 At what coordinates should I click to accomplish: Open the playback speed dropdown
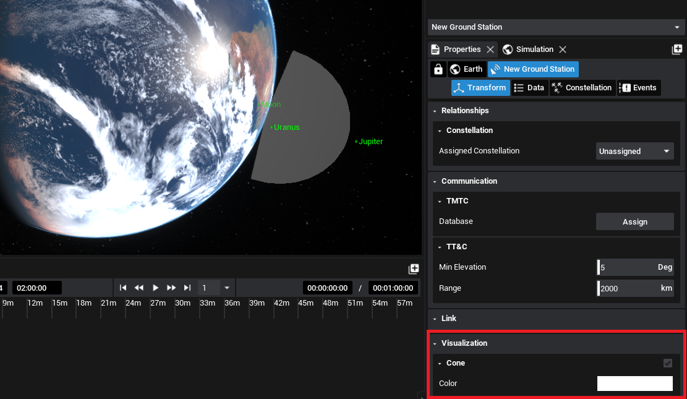[227, 288]
